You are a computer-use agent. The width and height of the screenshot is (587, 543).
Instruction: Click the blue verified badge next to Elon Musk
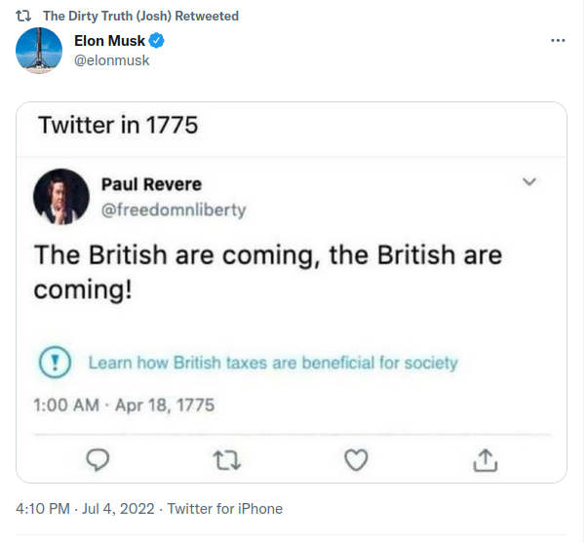[x=157, y=41]
